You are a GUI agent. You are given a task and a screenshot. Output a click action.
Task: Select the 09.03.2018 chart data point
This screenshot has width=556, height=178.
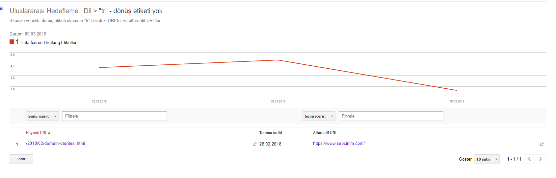click(x=457, y=90)
